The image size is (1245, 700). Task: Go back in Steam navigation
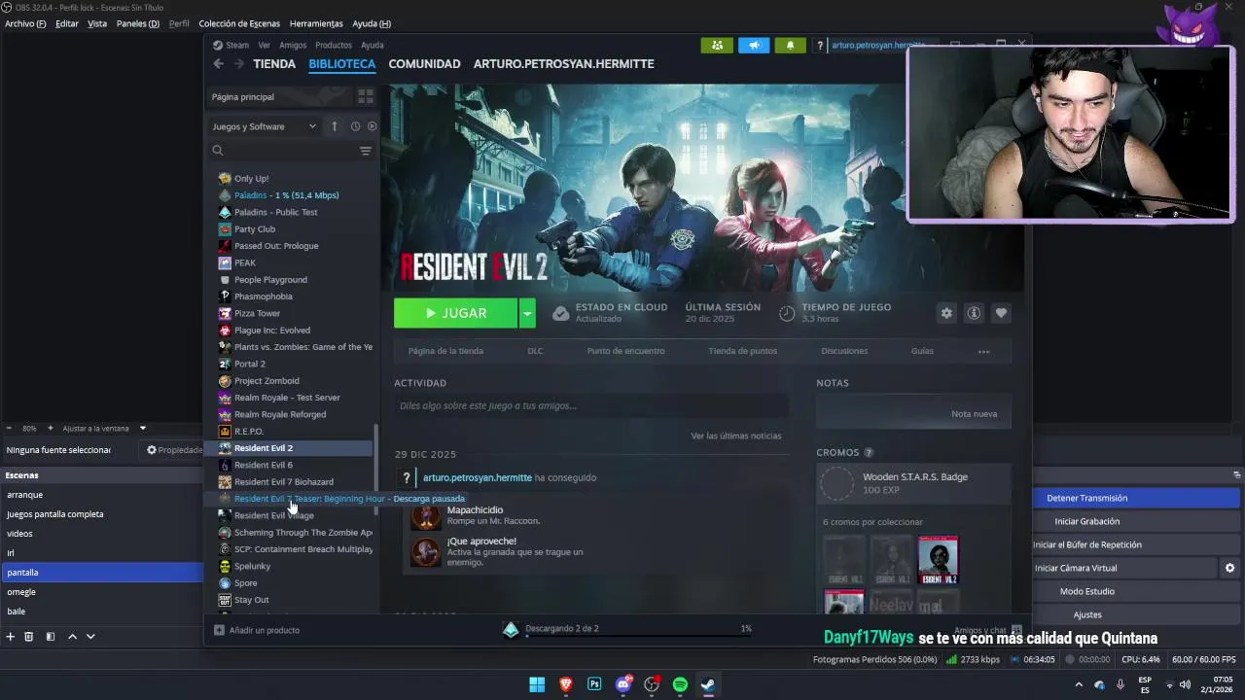[218, 64]
